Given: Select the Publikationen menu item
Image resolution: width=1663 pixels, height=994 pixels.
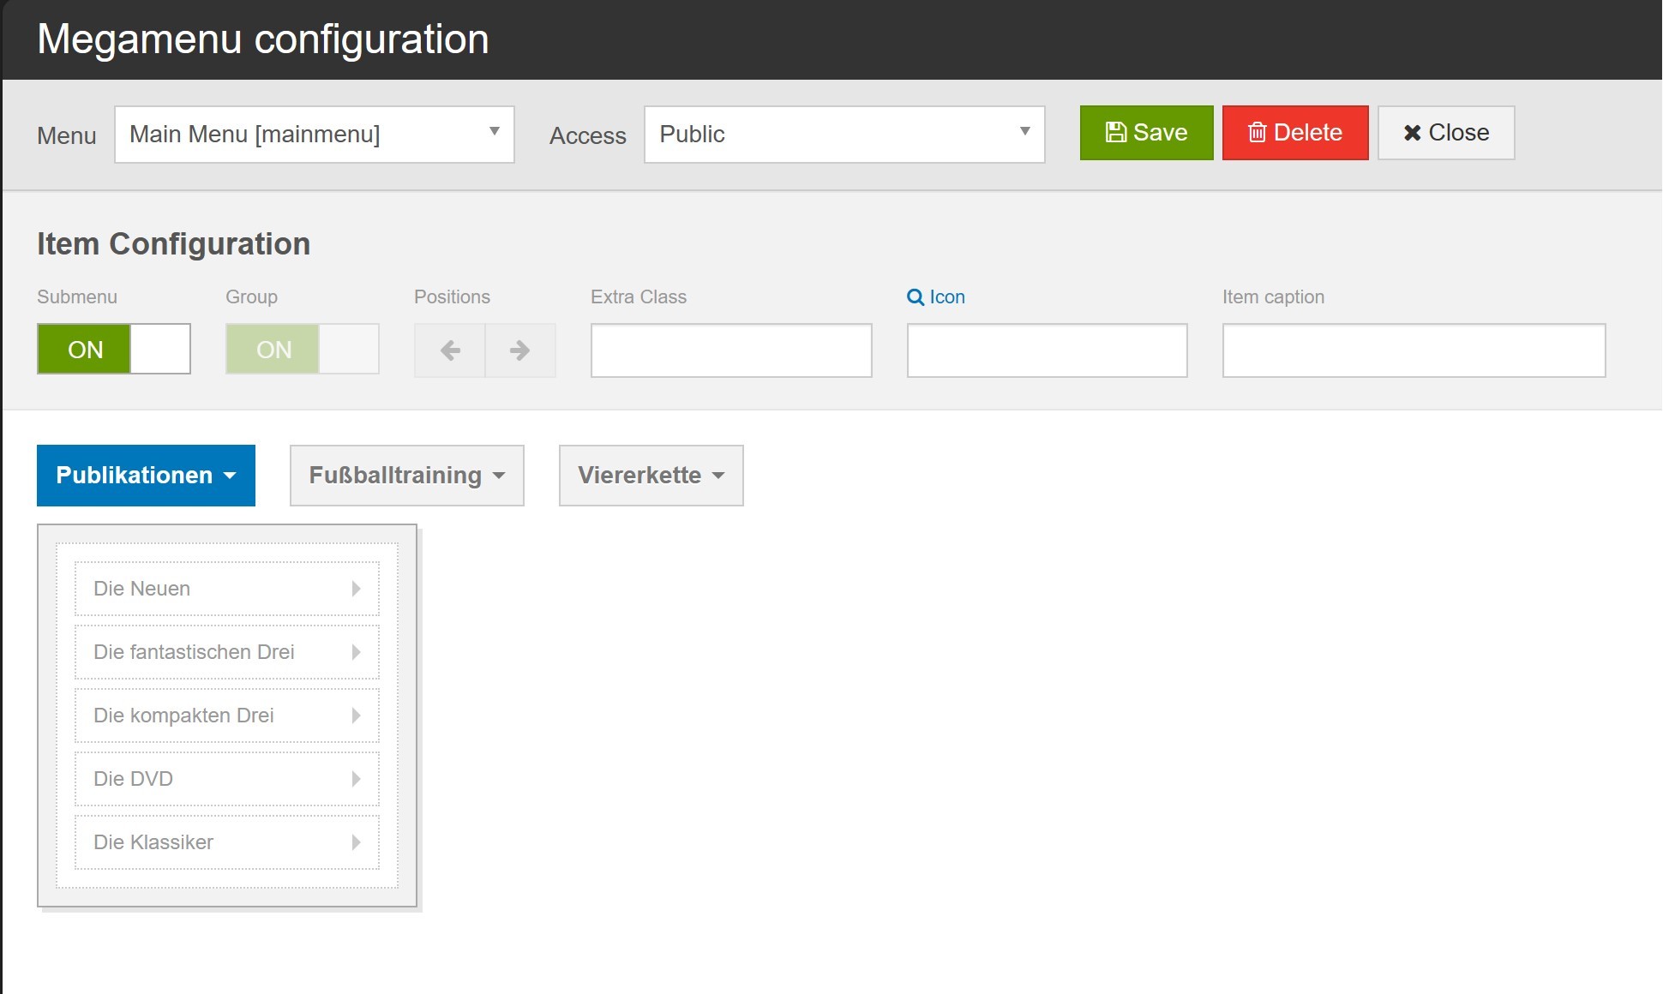Looking at the screenshot, I should click(x=146, y=476).
